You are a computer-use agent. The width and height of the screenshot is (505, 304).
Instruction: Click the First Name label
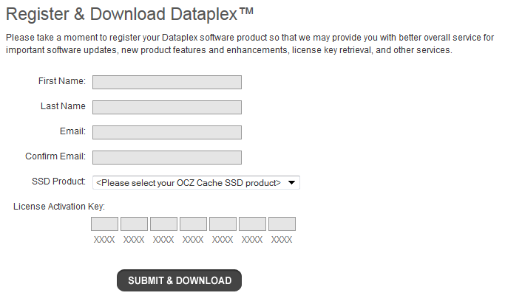tap(61, 81)
